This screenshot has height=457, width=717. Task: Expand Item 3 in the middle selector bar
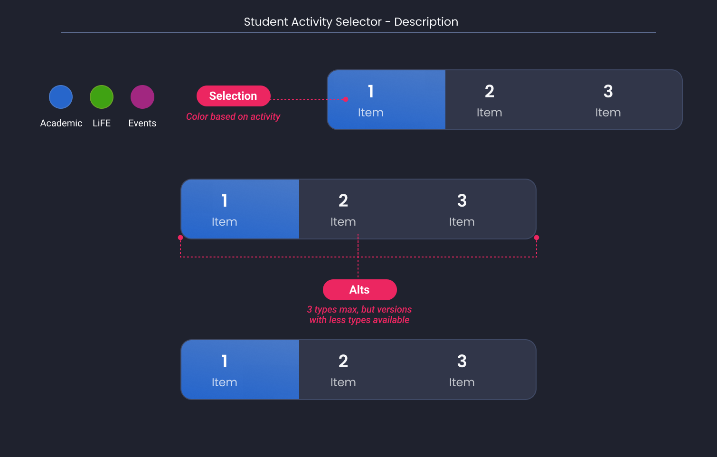coord(462,209)
